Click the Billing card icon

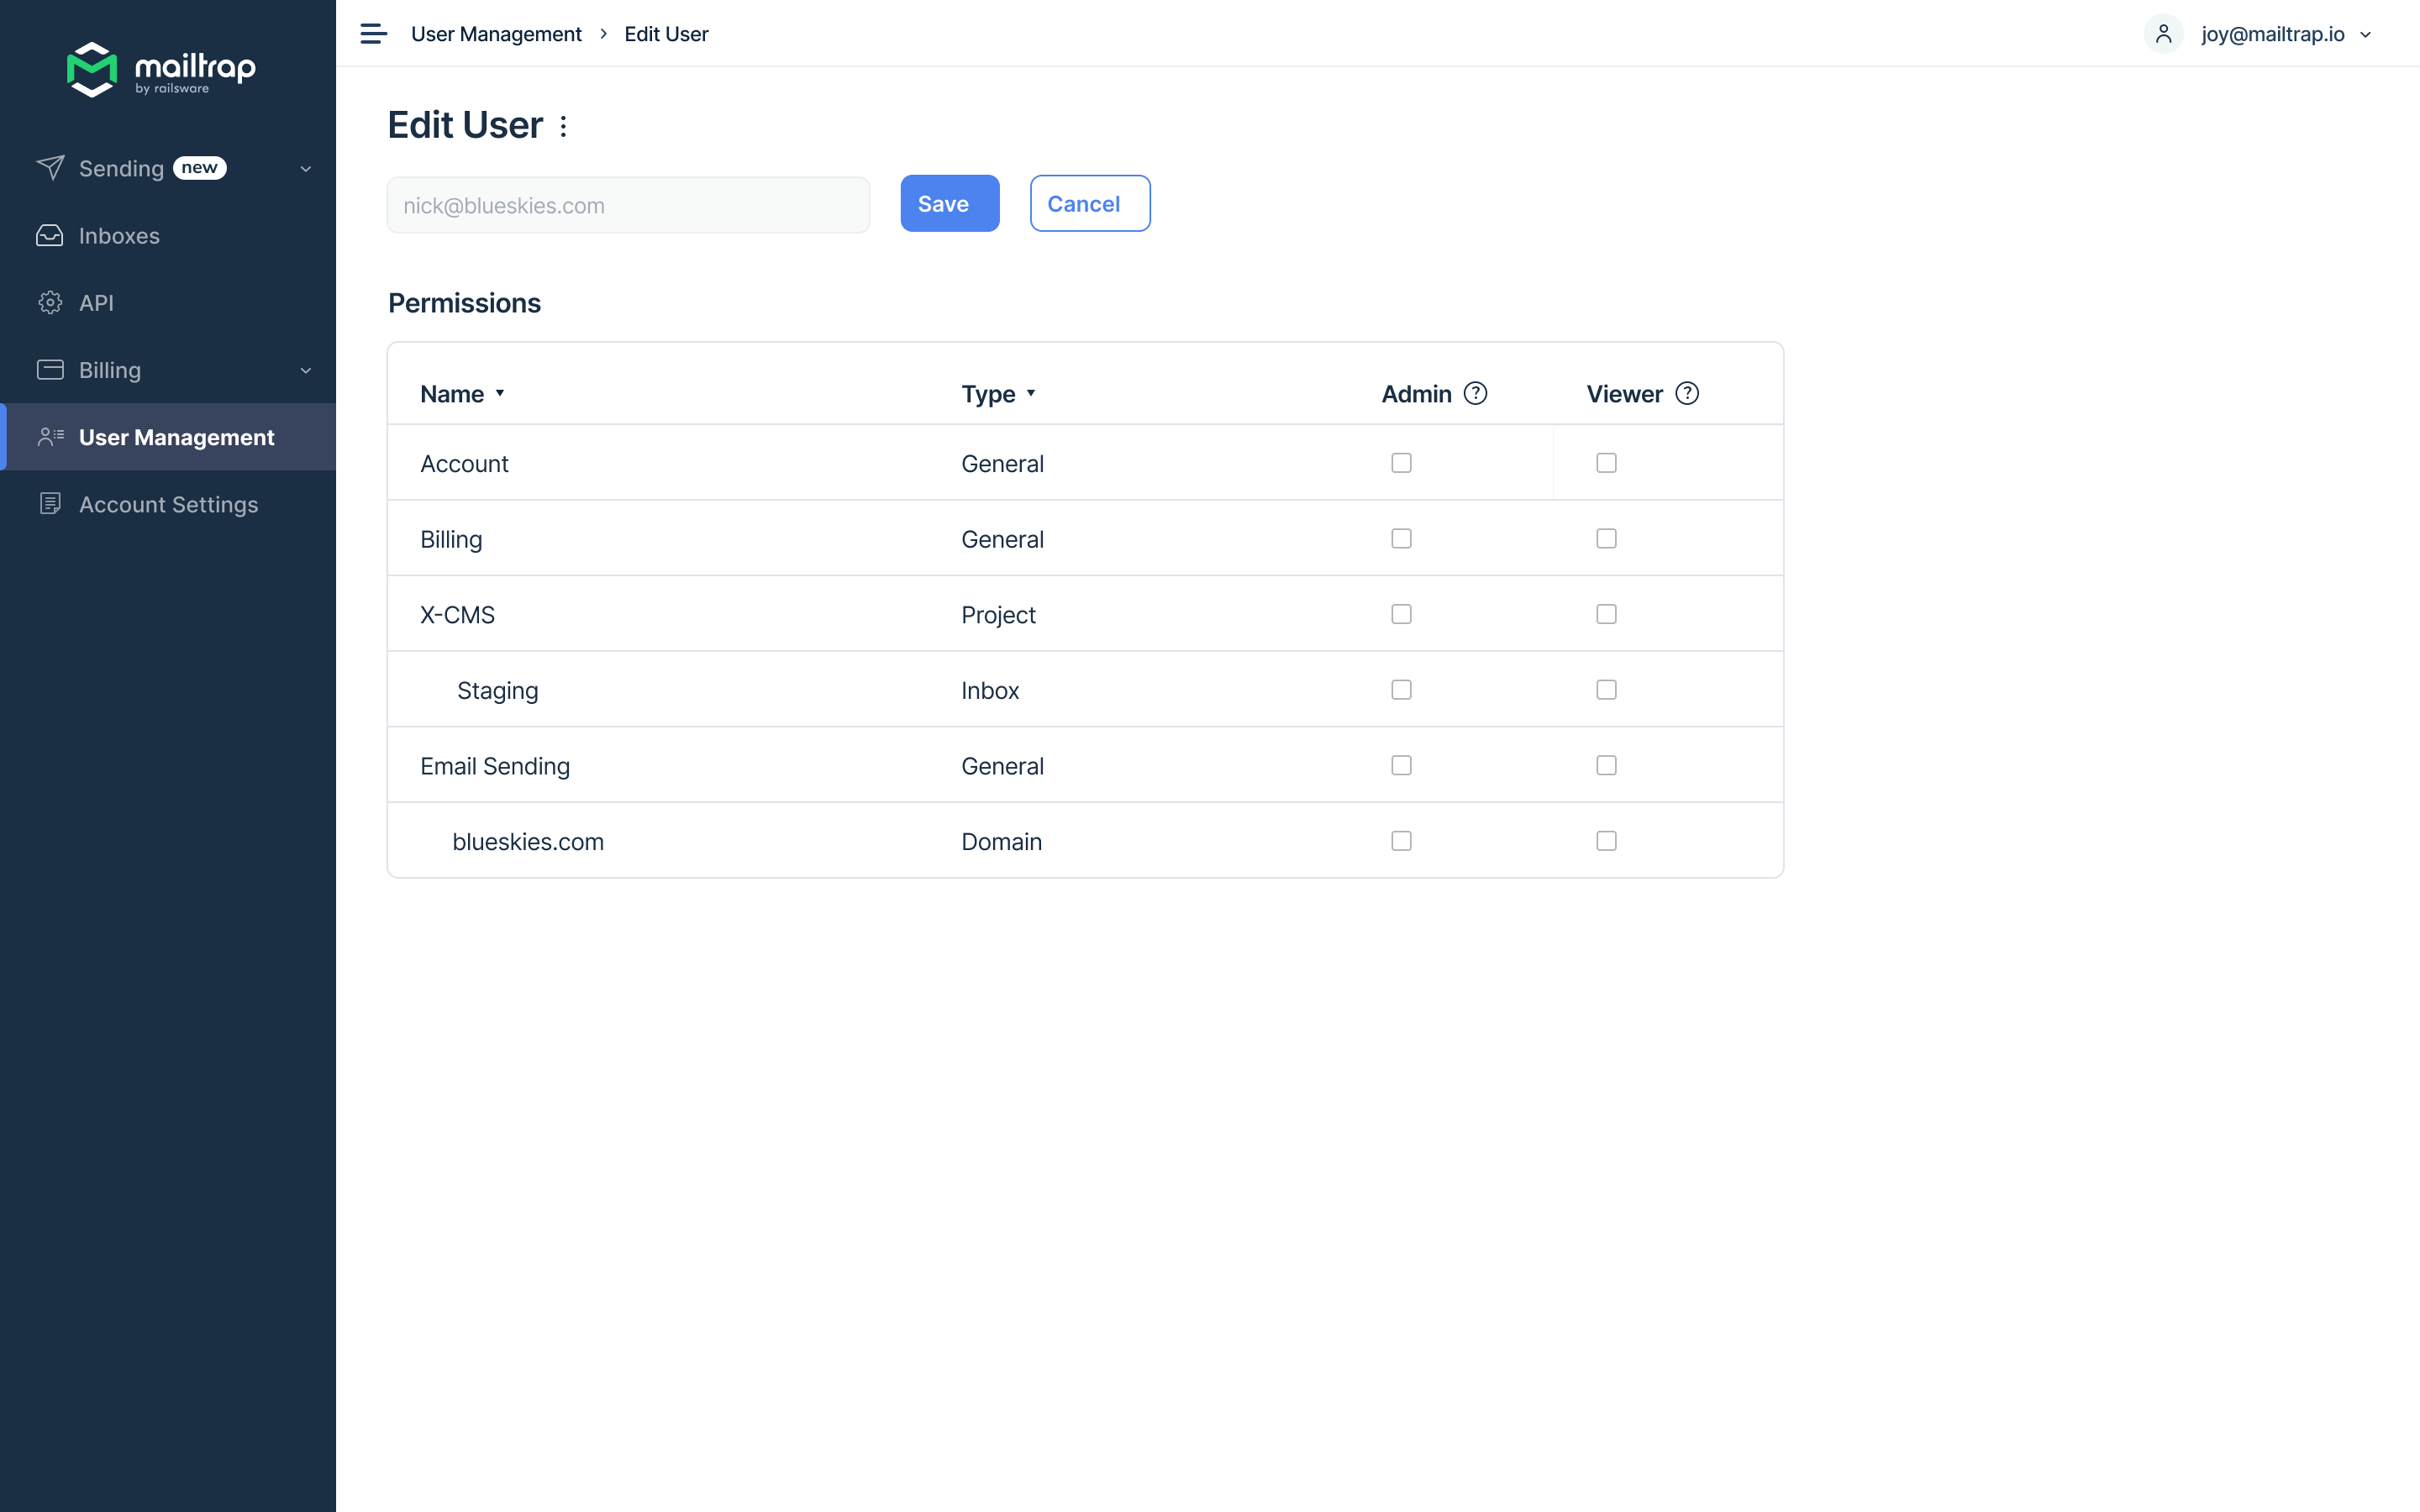point(50,370)
